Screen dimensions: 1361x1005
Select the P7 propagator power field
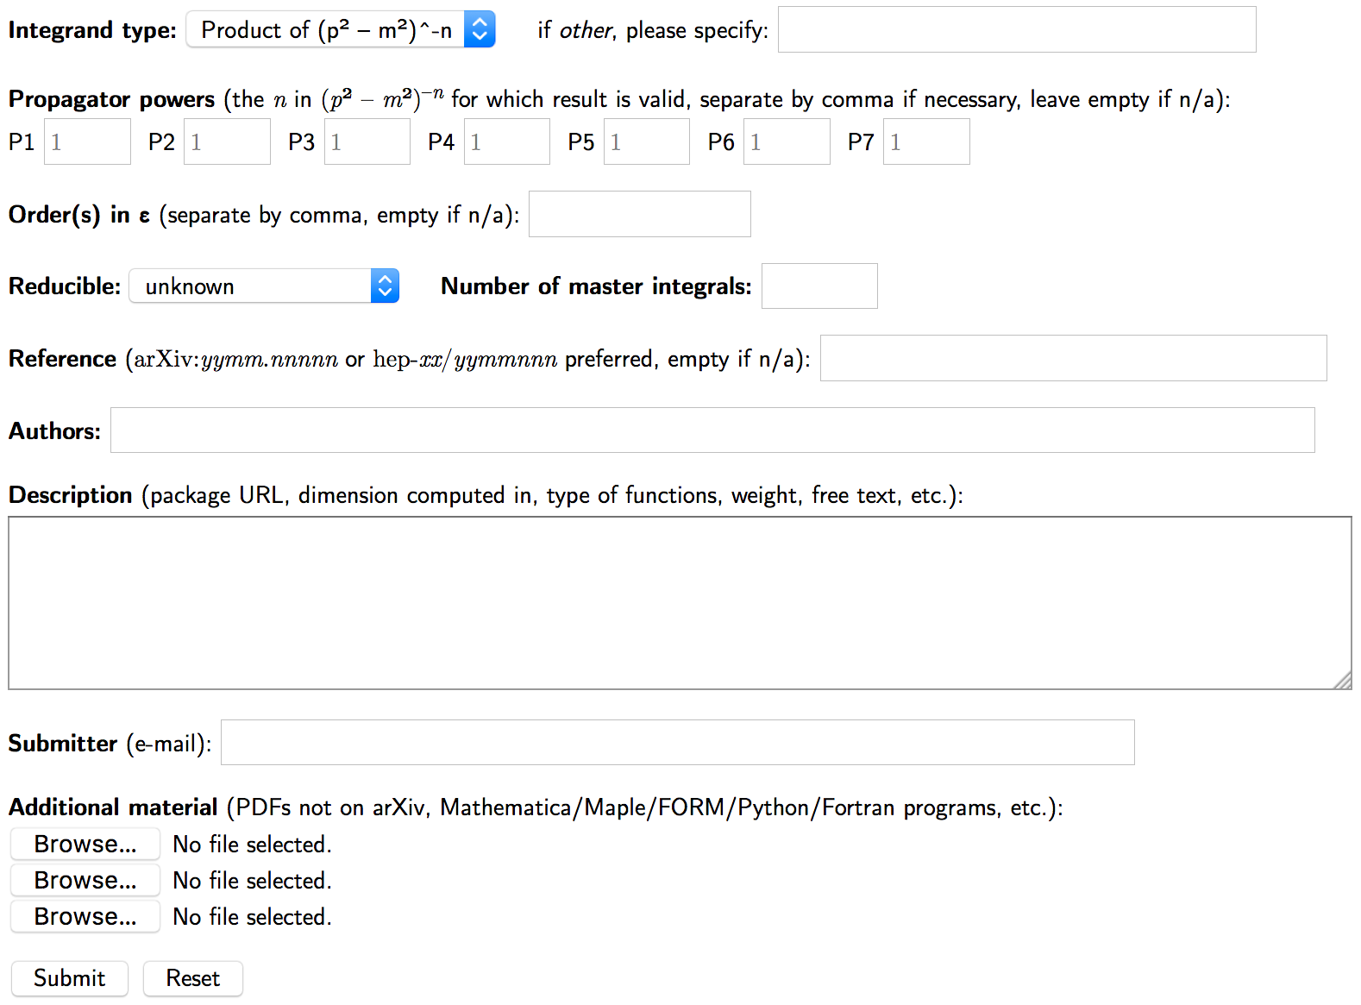[926, 142]
